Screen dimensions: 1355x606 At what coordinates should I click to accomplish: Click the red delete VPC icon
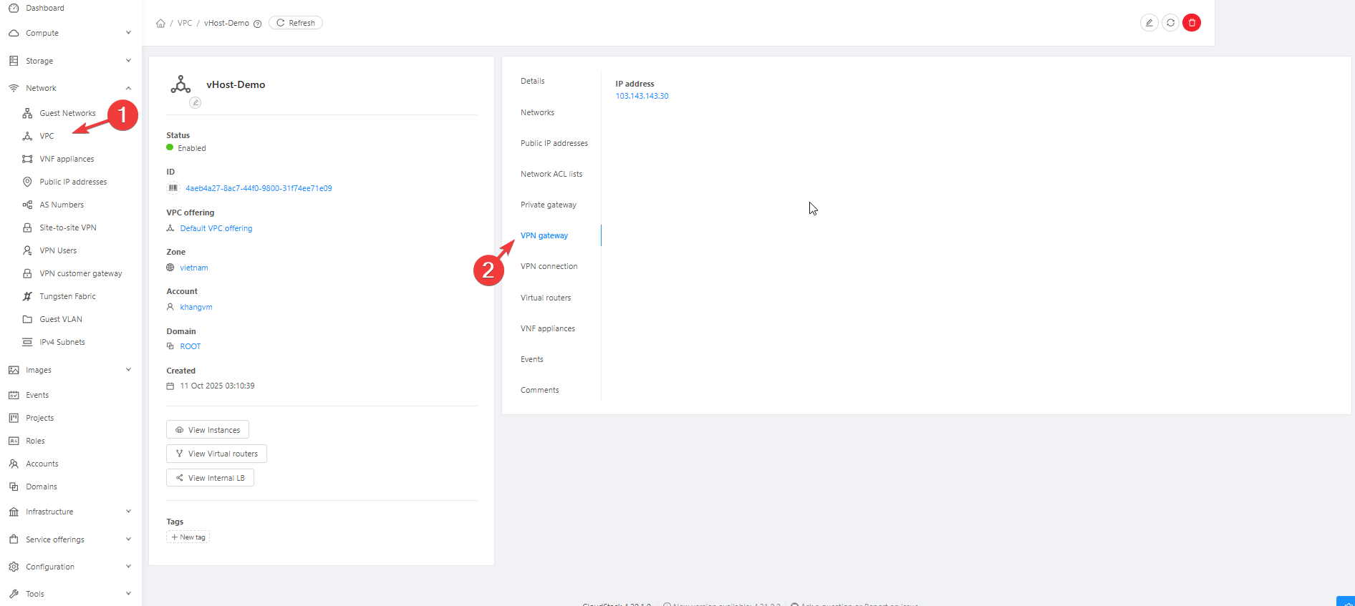(x=1192, y=23)
